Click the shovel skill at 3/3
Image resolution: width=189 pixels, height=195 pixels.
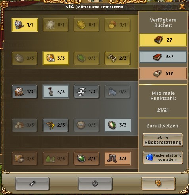(56, 92)
